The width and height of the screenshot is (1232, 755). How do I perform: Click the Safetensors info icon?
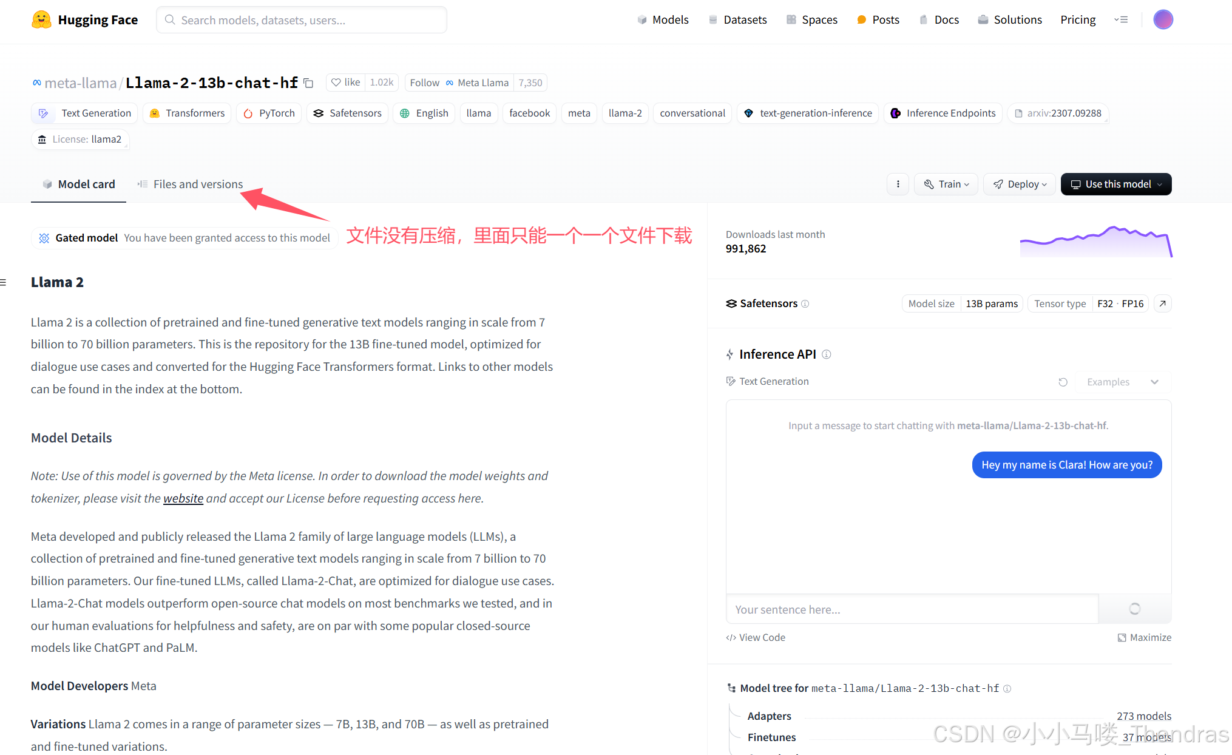[805, 303]
